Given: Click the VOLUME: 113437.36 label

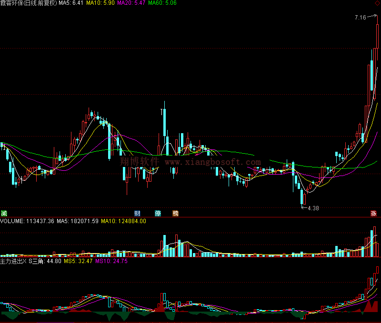Looking at the screenshot, I should point(27,221).
